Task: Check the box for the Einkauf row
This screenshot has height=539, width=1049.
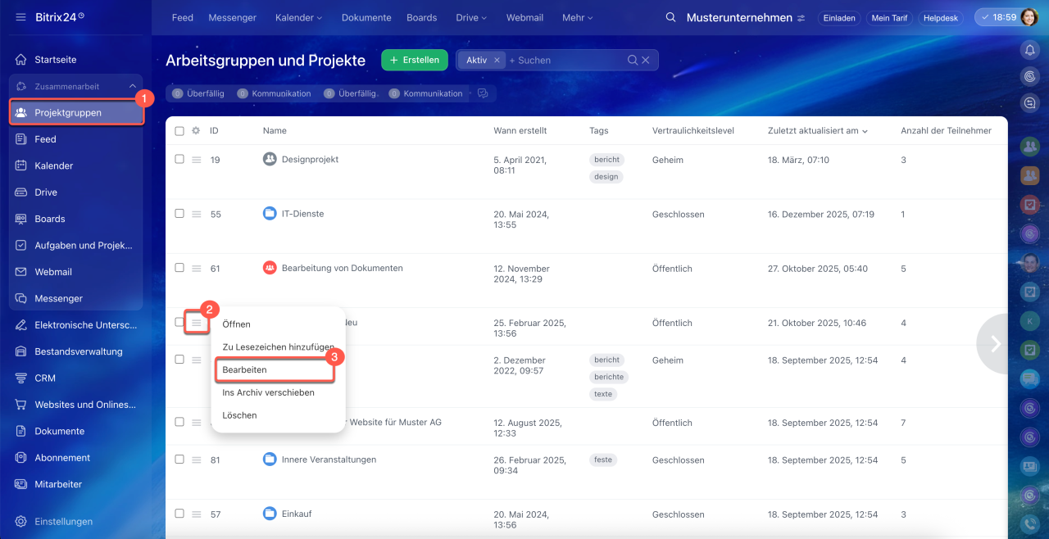Action: coord(179,513)
